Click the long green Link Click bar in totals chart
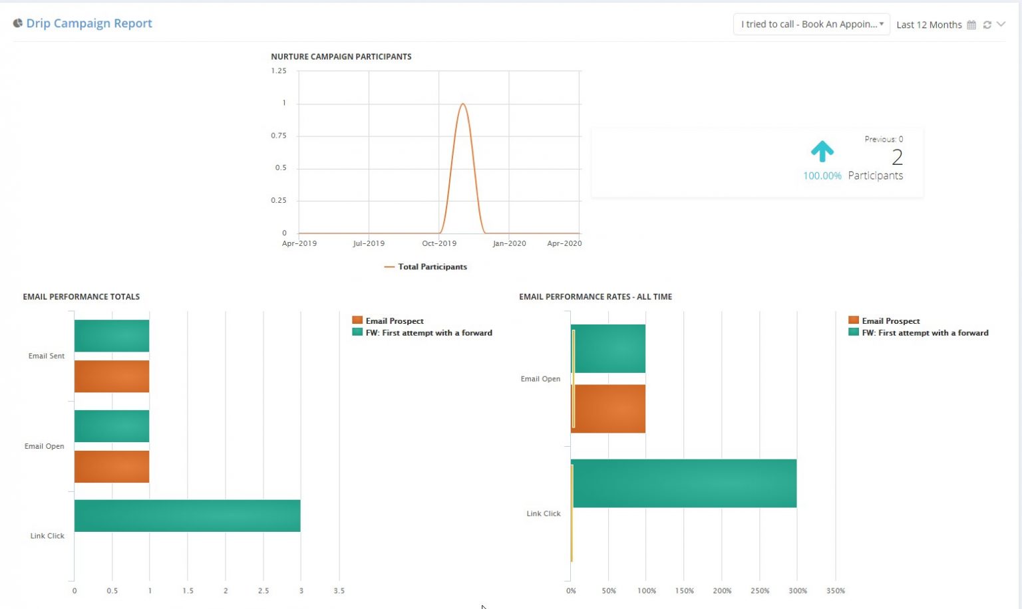This screenshot has width=1022, height=609. [186, 515]
